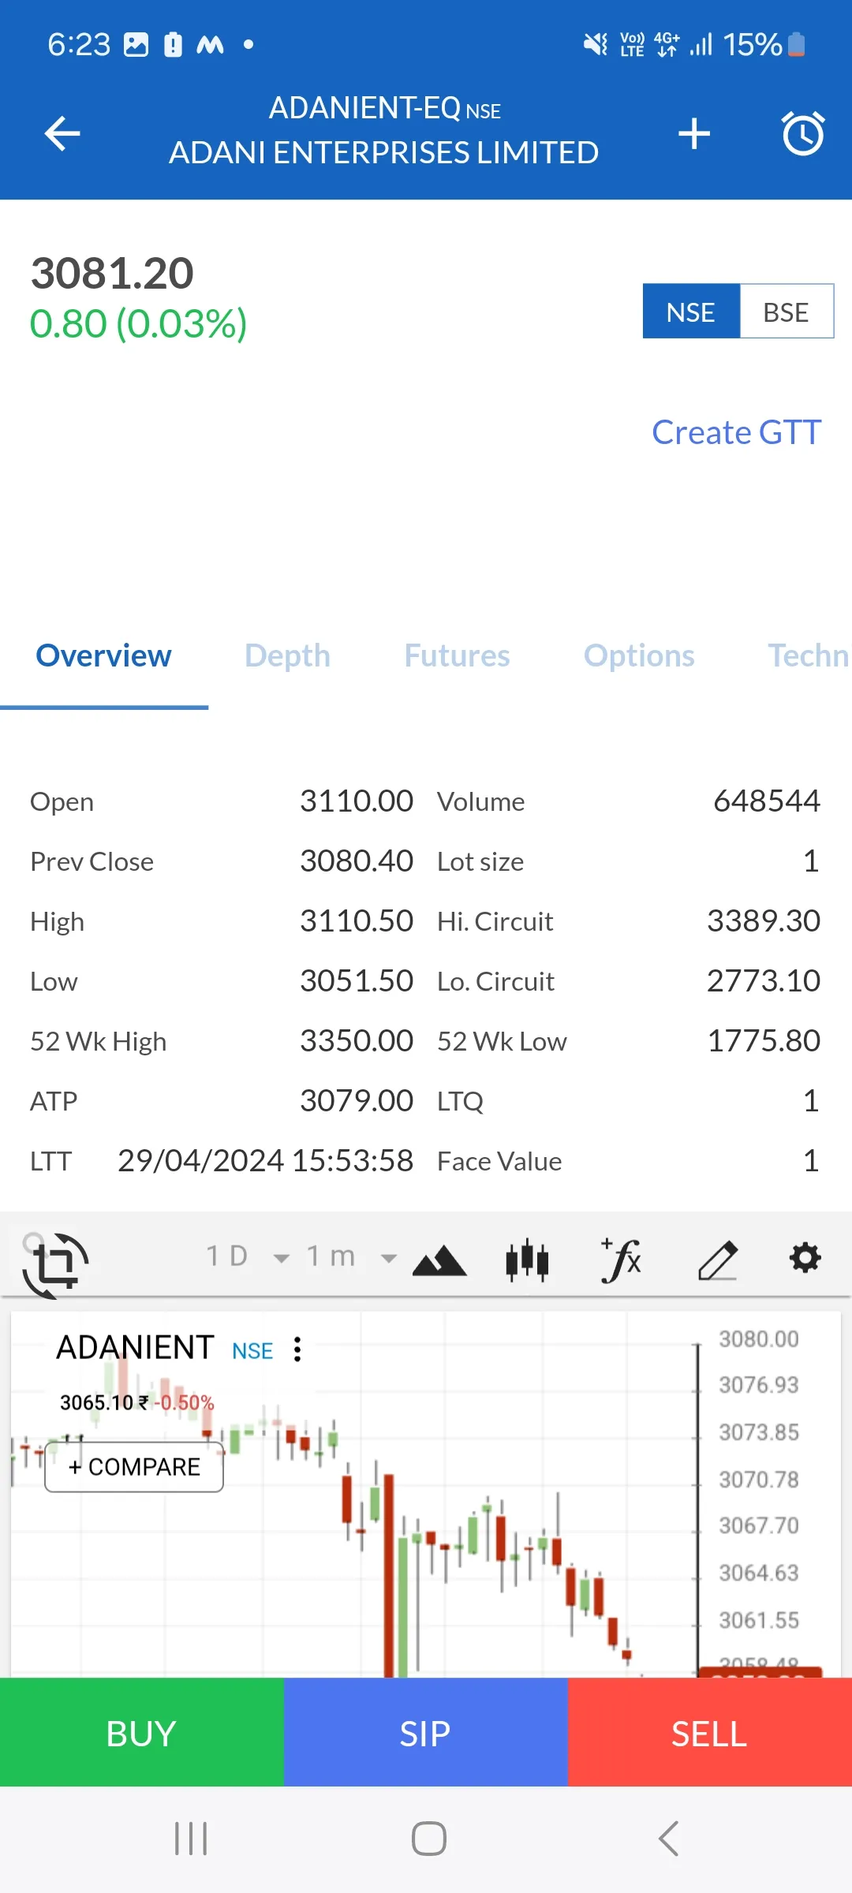
Task: Switch to the Futures tab
Action: point(457,656)
